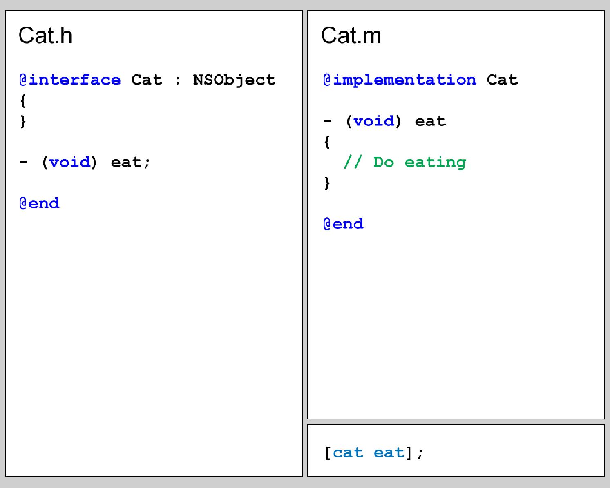Click the eat method name in Cat.m

click(430, 121)
